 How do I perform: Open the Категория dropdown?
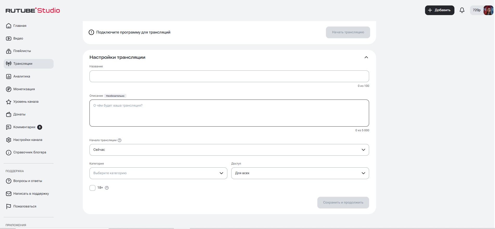158,173
